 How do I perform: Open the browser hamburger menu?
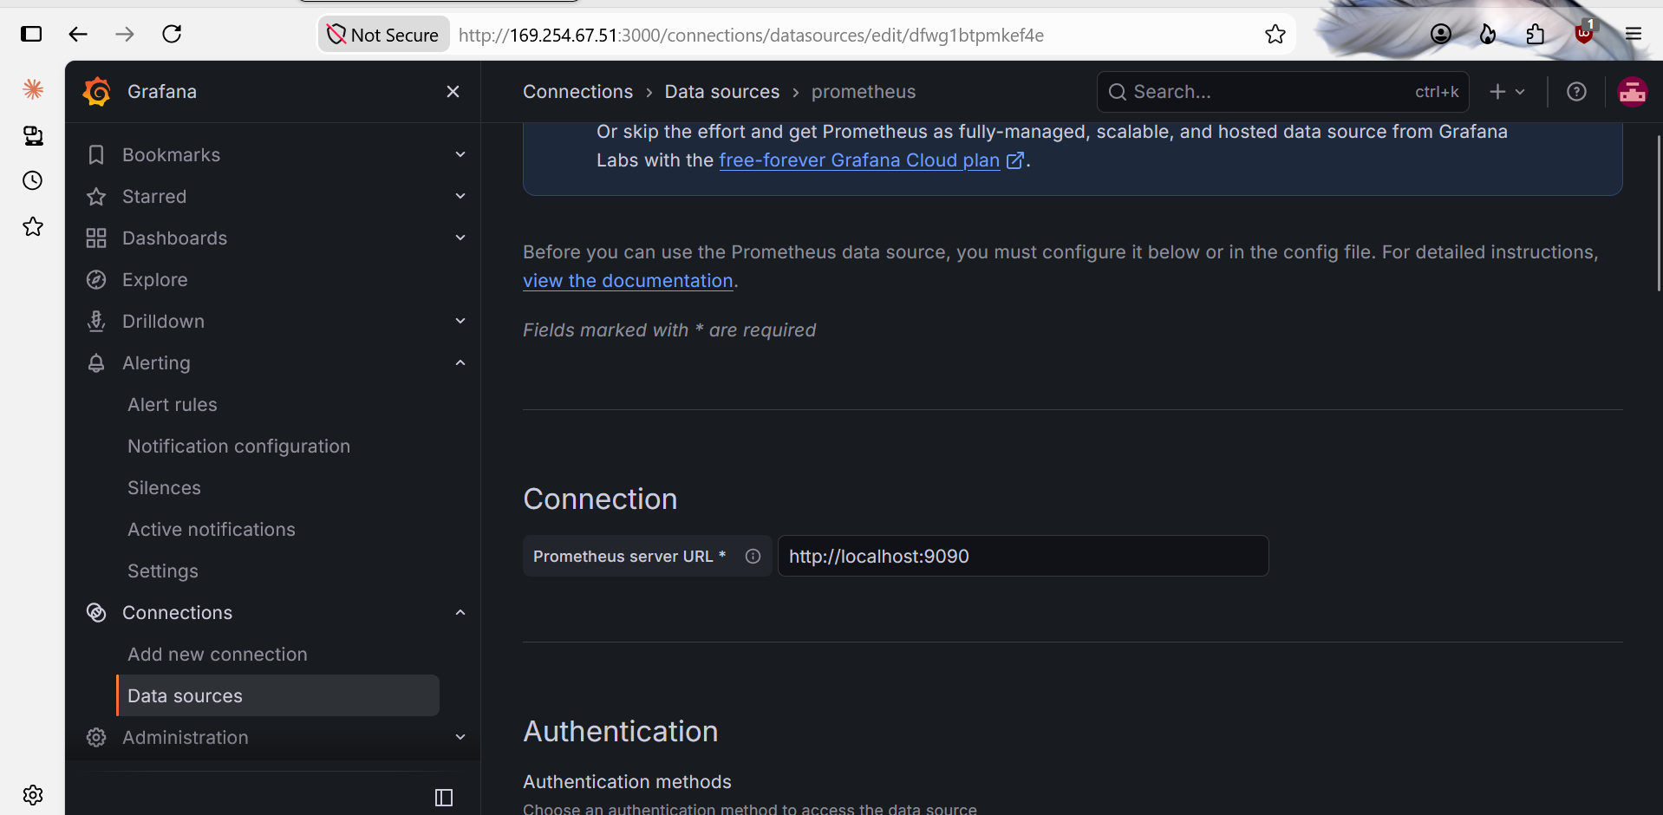(1634, 34)
